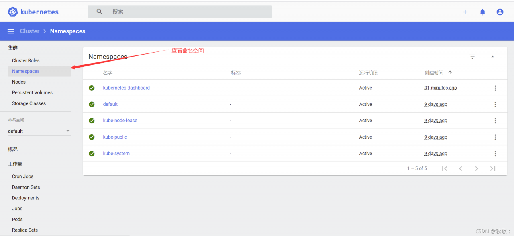Click the 运行阶段 column header
Image resolution: width=514 pixels, height=236 pixels.
[x=369, y=73]
